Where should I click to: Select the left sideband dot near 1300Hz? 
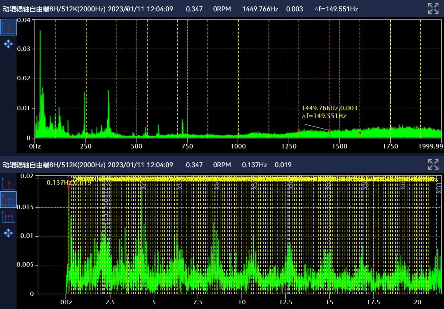pyautogui.click(x=299, y=130)
